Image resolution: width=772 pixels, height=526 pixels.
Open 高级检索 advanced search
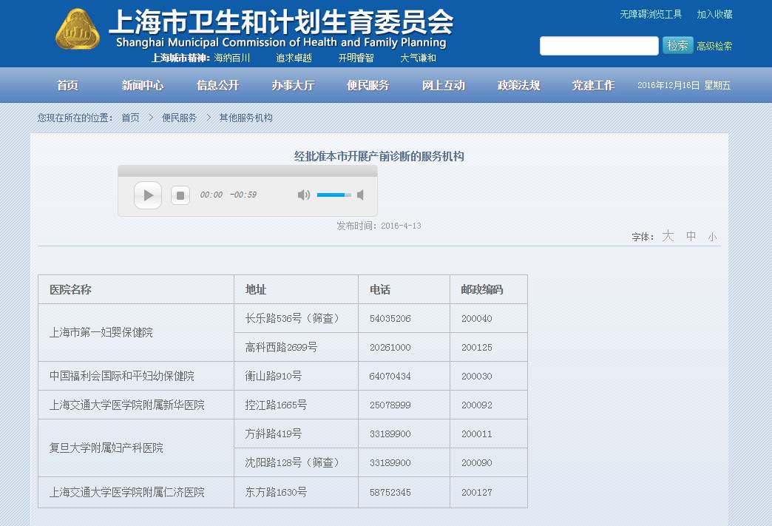[x=714, y=45]
